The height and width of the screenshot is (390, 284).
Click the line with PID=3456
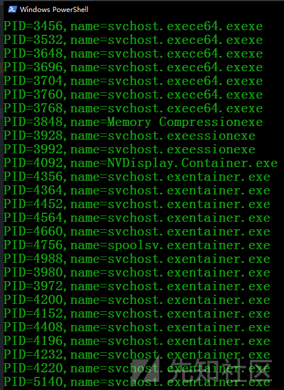133,26
